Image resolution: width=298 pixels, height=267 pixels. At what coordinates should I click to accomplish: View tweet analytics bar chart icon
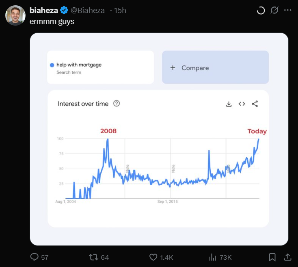213,257
